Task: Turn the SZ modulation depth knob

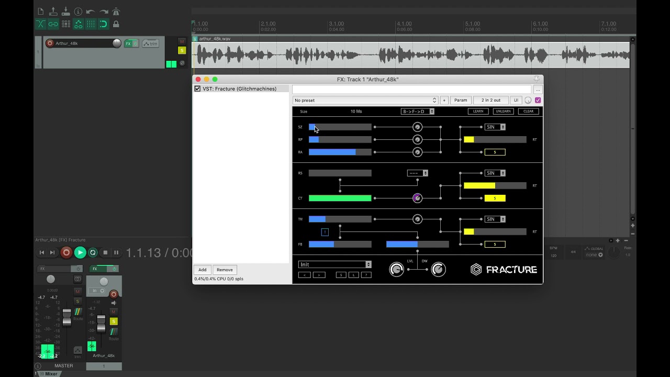Action: pyautogui.click(x=417, y=127)
